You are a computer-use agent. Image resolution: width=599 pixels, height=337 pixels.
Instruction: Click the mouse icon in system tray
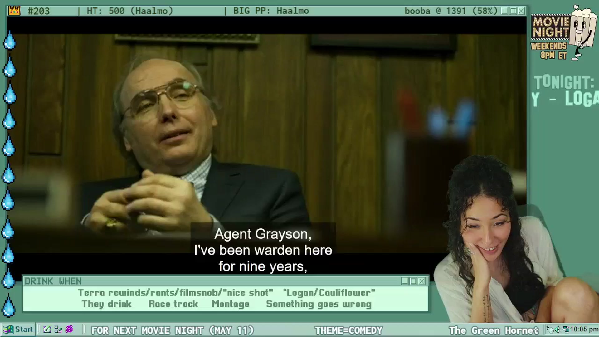550,330
